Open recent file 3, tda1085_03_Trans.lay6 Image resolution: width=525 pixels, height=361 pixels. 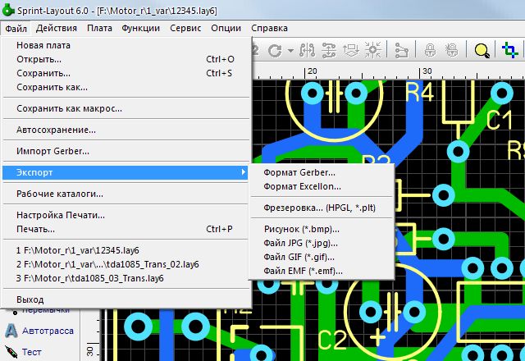[126, 278]
